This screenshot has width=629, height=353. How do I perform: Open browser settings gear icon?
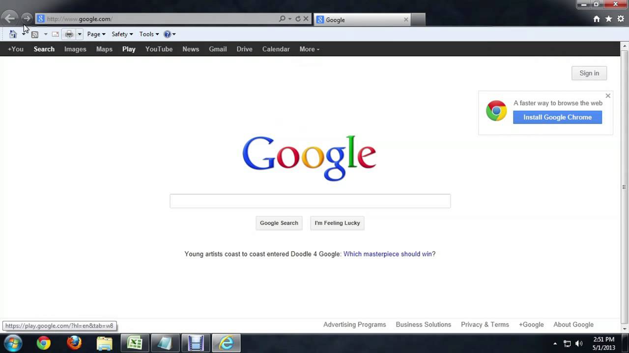pos(621,19)
